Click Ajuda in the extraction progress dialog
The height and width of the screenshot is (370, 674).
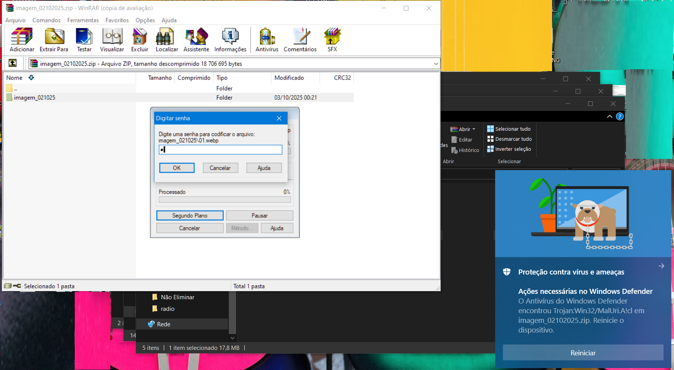(x=277, y=228)
